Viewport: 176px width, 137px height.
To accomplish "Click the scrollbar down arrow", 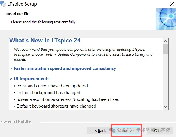I will (x=165, y=107).
